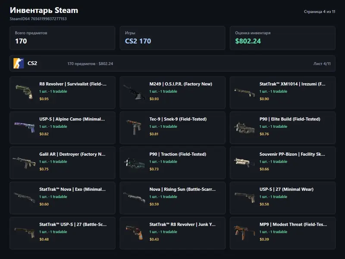Click the CS2 game logo icon
The image size is (345, 259).
pos(19,63)
